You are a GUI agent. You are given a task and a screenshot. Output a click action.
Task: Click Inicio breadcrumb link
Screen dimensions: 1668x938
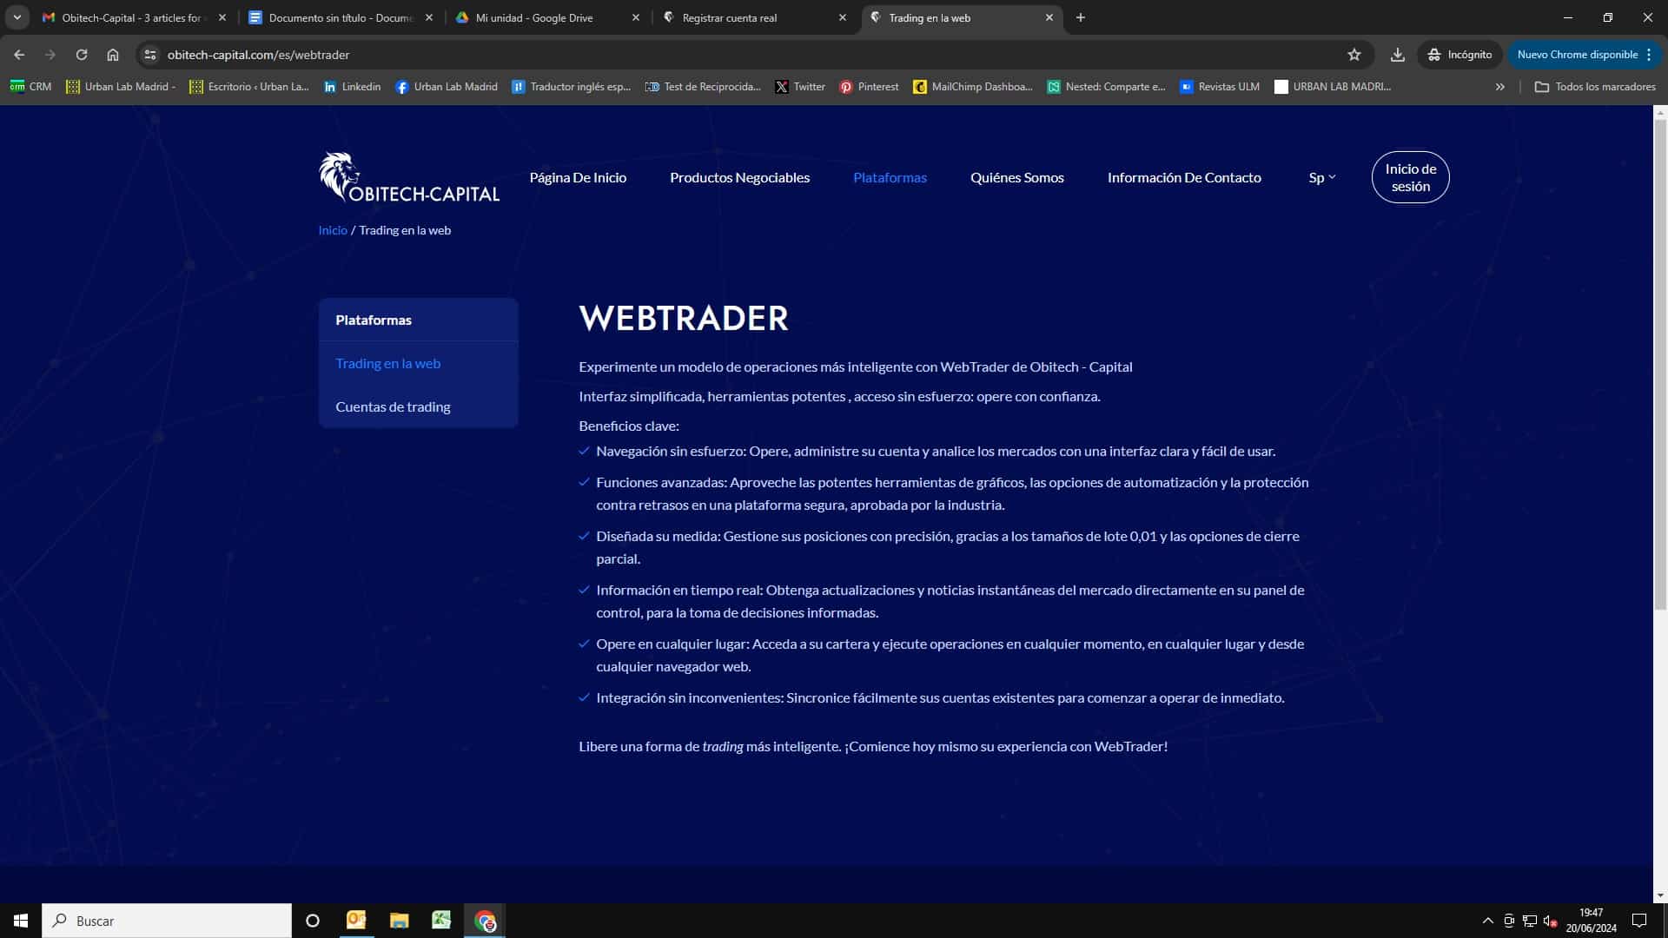click(333, 230)
